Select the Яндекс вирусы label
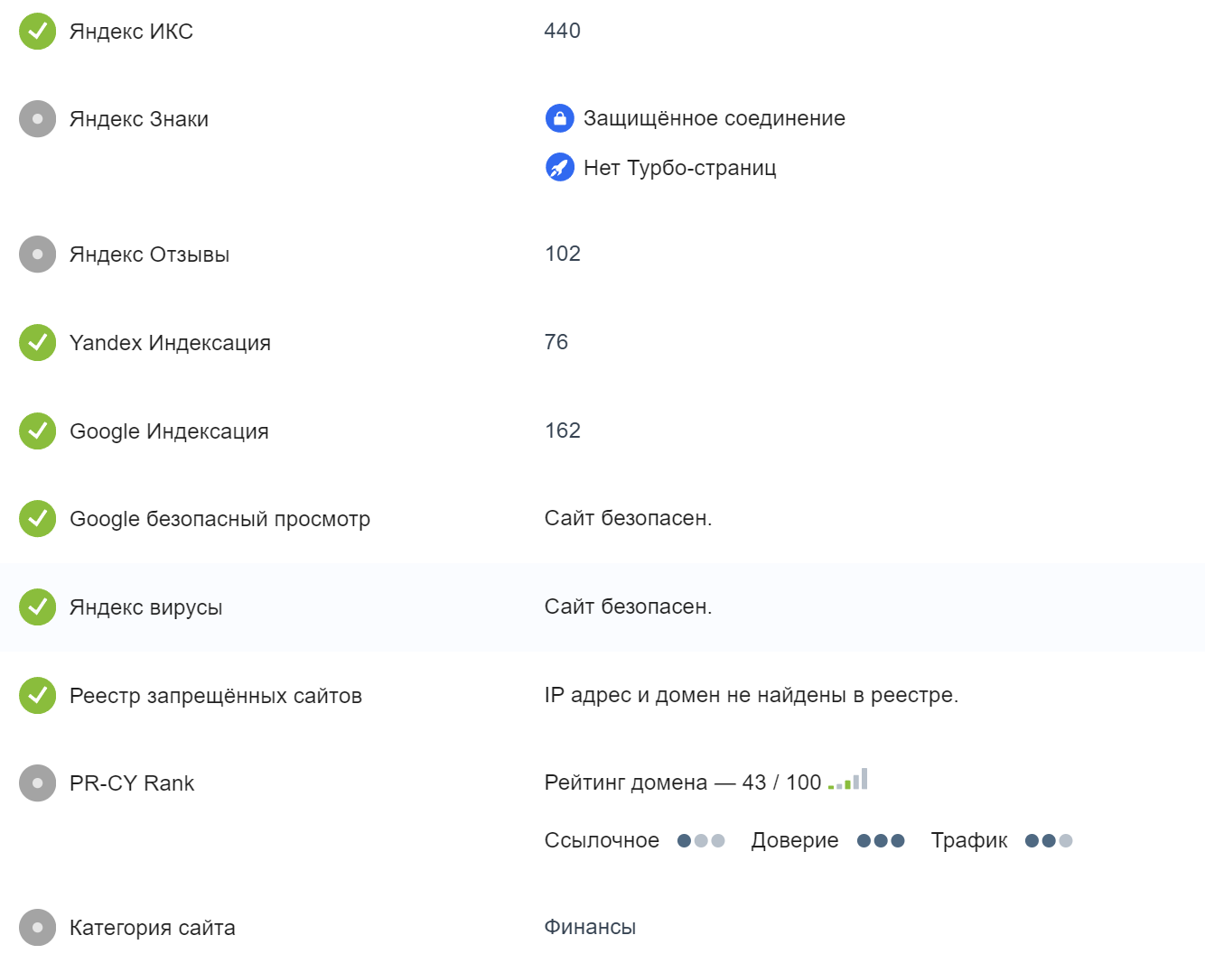 click(x=145, y=607)
